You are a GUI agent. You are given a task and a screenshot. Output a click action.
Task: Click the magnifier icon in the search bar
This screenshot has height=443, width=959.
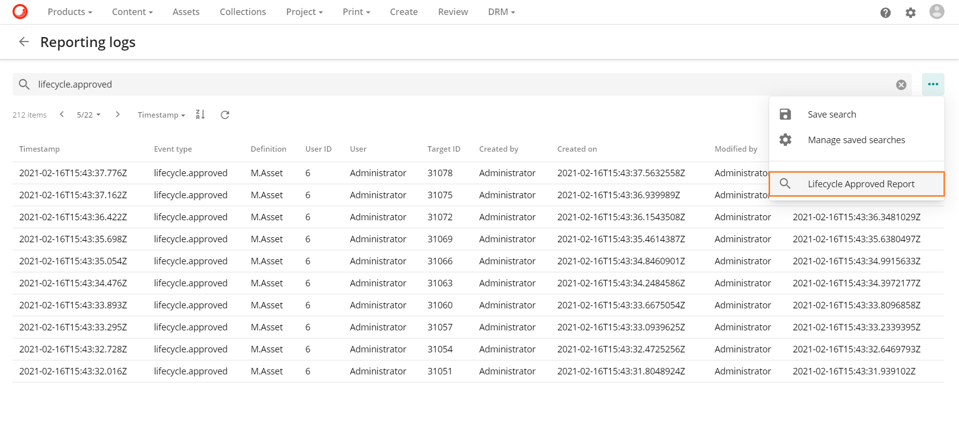tap(24, 84)
